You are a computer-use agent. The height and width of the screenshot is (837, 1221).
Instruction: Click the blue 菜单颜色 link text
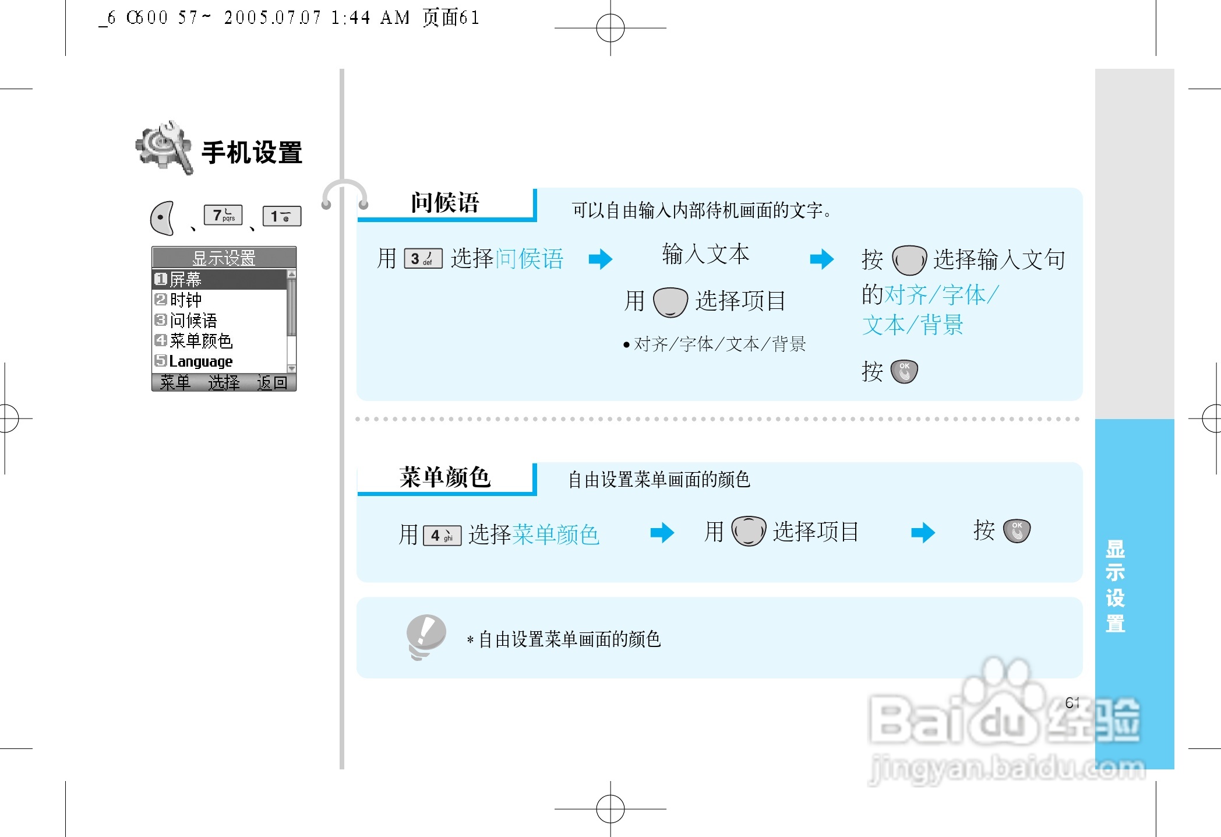pos(556,534)
